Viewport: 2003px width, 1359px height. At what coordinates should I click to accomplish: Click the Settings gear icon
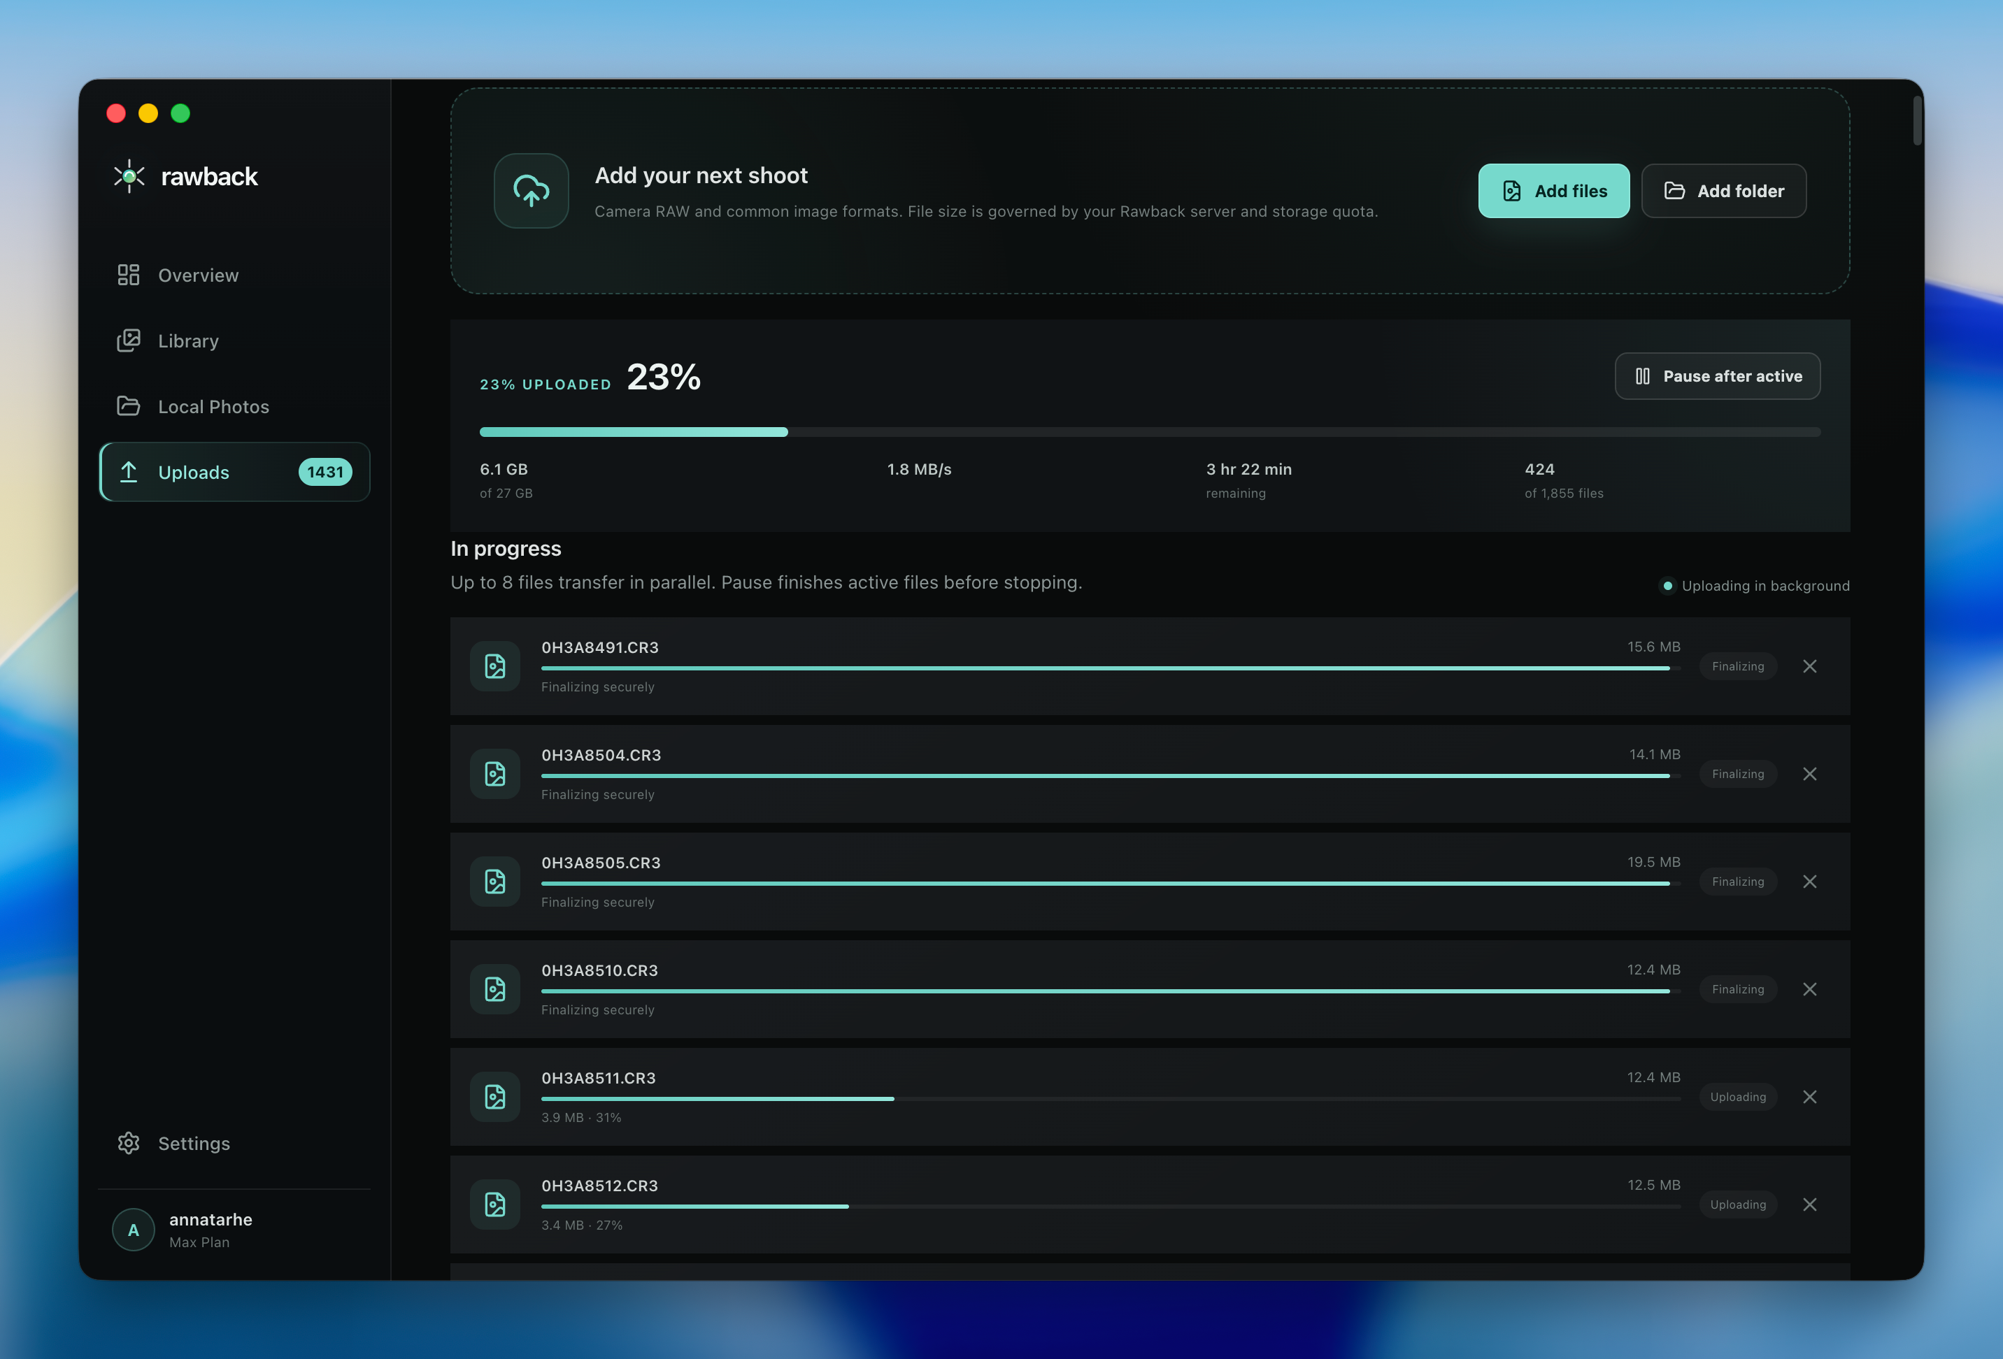(x=129, y=1143)
